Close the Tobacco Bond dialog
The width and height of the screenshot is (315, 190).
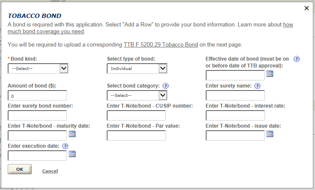[x=306, y=8]
